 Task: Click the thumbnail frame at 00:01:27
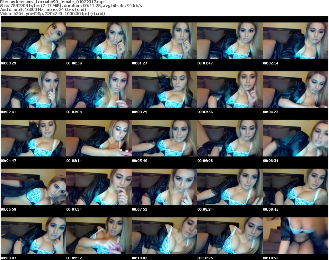pyautogui.click(x=164, y=41)
